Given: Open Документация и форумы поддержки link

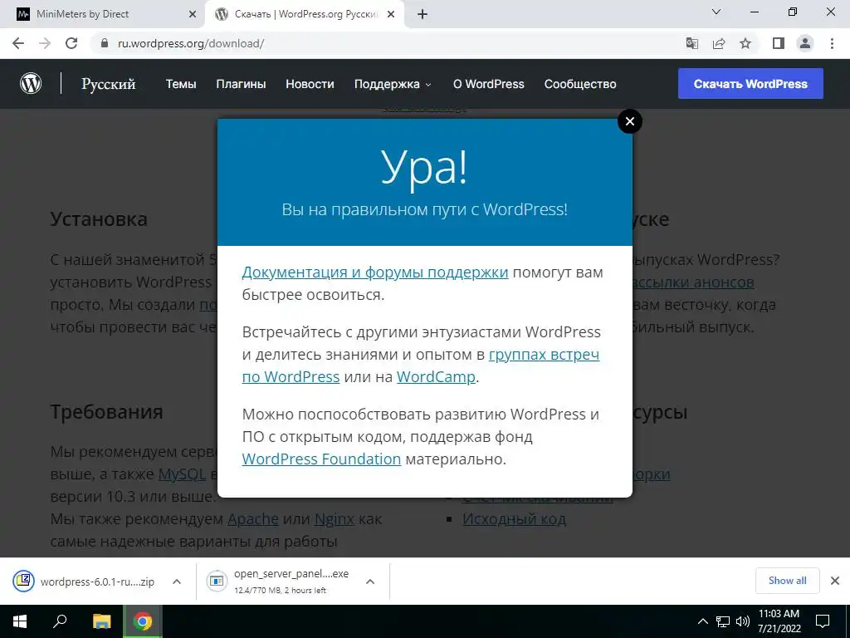Looking at the screenshot, I should point(375,272).
